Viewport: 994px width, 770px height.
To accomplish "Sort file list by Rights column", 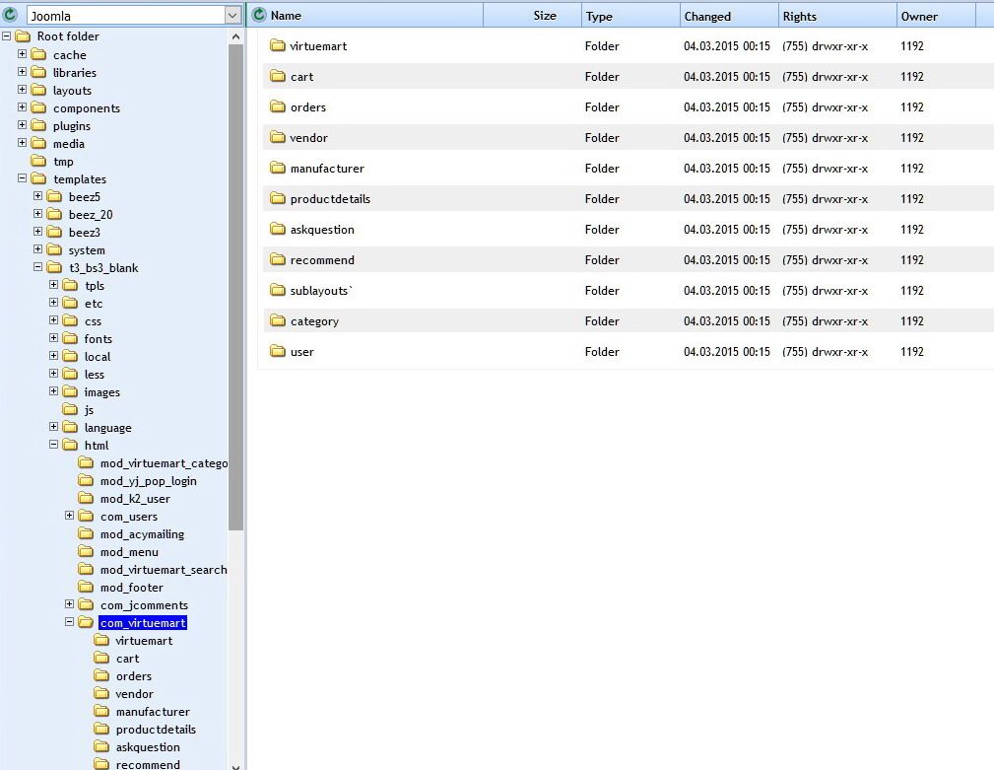I will tap(799, 17).
